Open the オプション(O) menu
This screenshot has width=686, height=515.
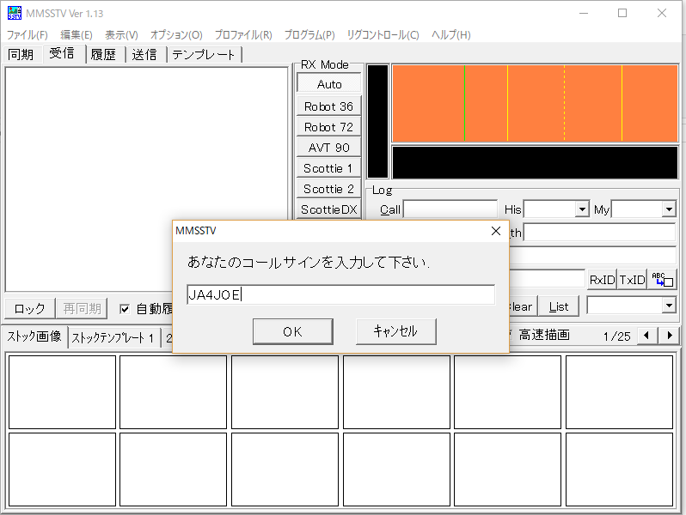coord(176,35)
